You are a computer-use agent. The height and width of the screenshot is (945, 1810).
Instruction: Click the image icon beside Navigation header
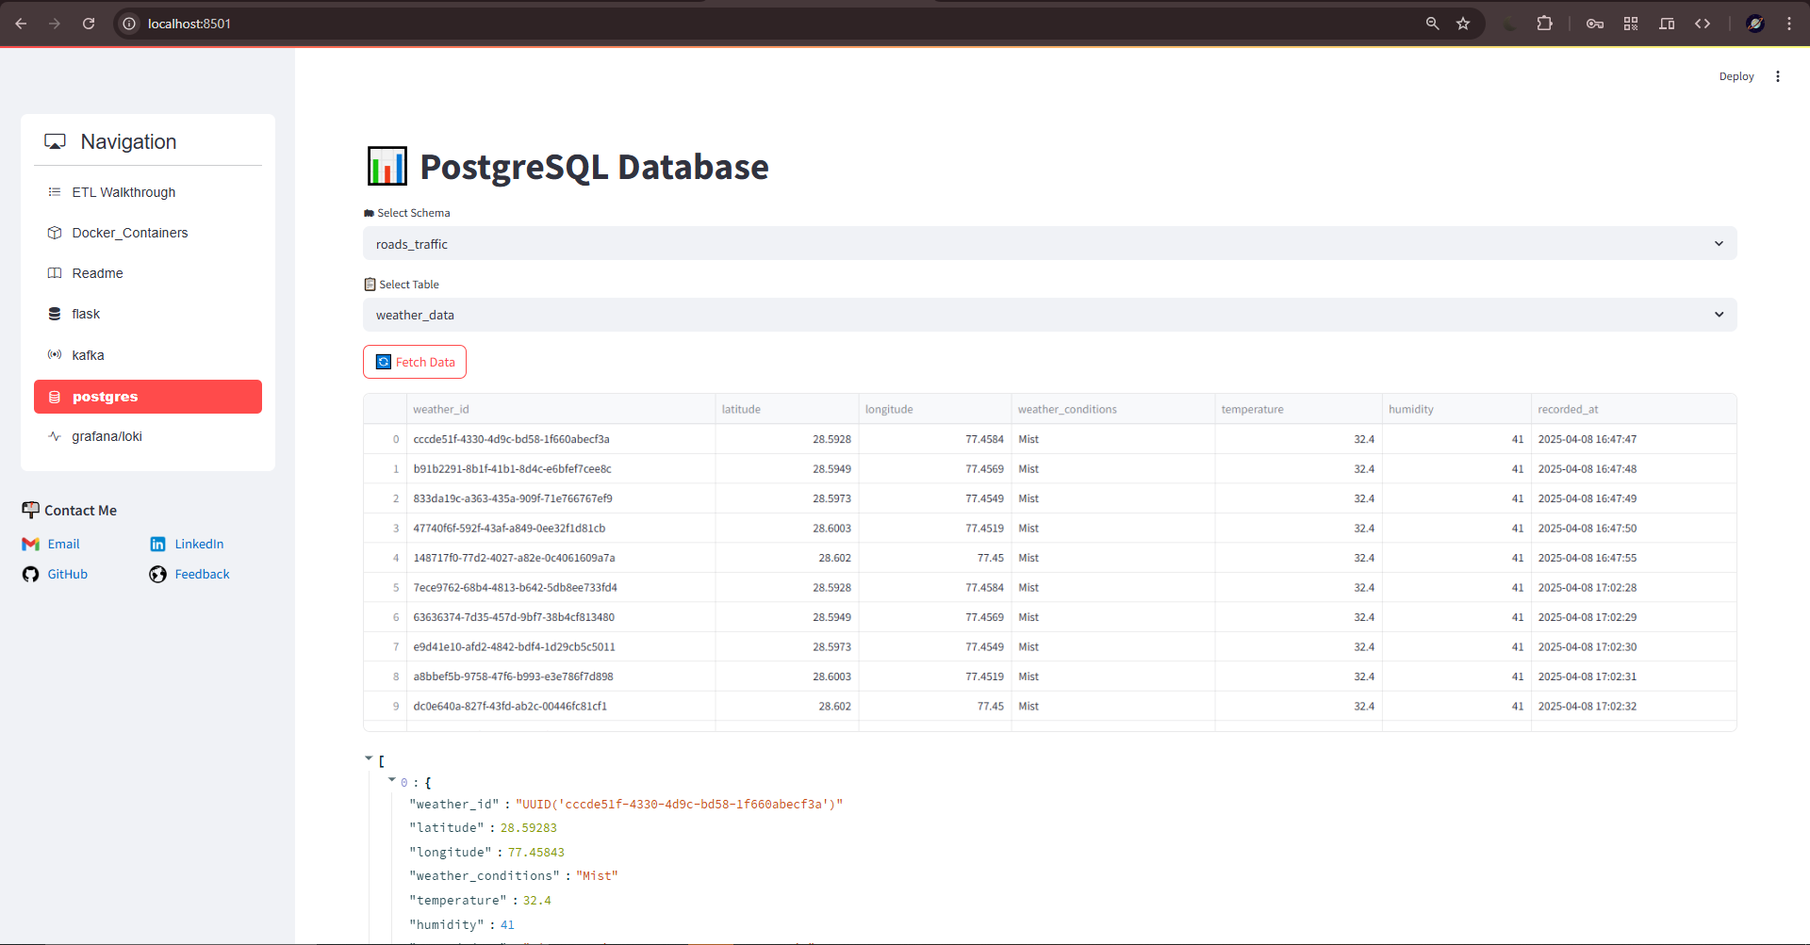55,140
